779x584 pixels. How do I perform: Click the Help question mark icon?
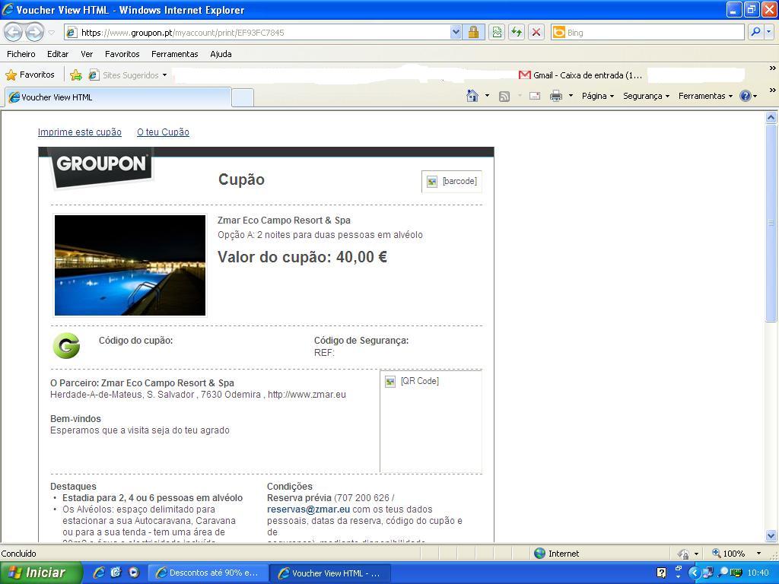tap(746, 96)
